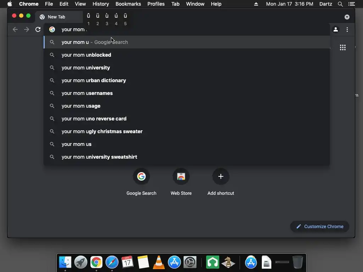Open Safari from the dock
363x272 pixels.
[x=112, y=262]
